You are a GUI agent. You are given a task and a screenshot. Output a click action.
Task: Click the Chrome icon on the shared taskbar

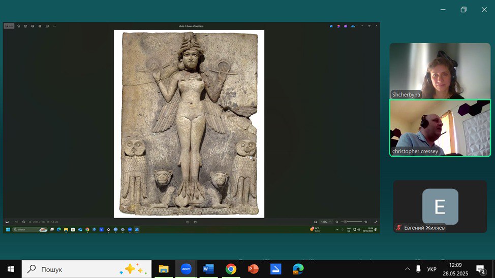[x=87, y=229]
